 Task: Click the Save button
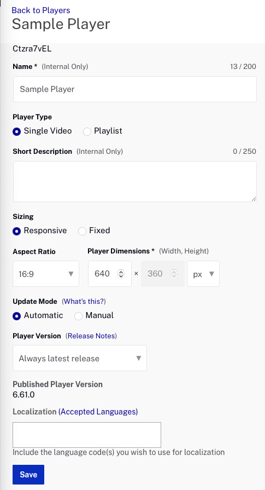[28, 474]
